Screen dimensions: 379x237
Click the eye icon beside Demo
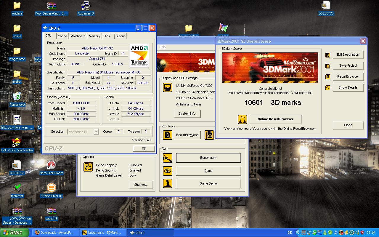(x=168, y=171)
